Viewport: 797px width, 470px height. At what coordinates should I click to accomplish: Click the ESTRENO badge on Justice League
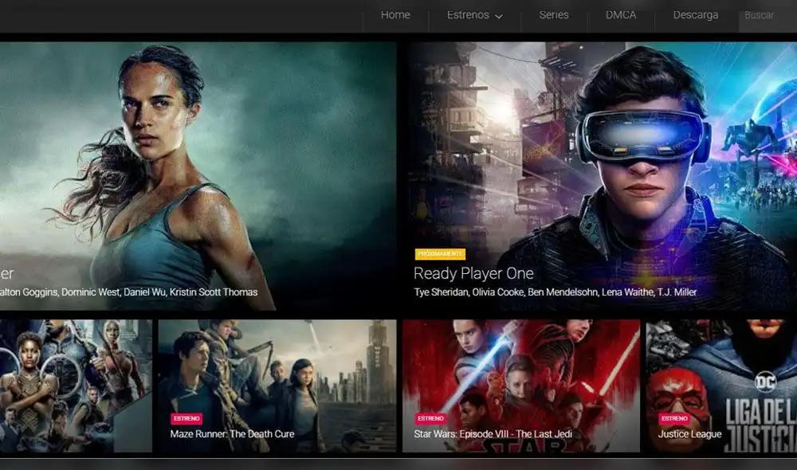point(674,418)
